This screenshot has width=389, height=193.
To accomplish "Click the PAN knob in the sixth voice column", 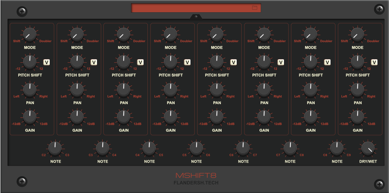I will [x=264, y=90].
